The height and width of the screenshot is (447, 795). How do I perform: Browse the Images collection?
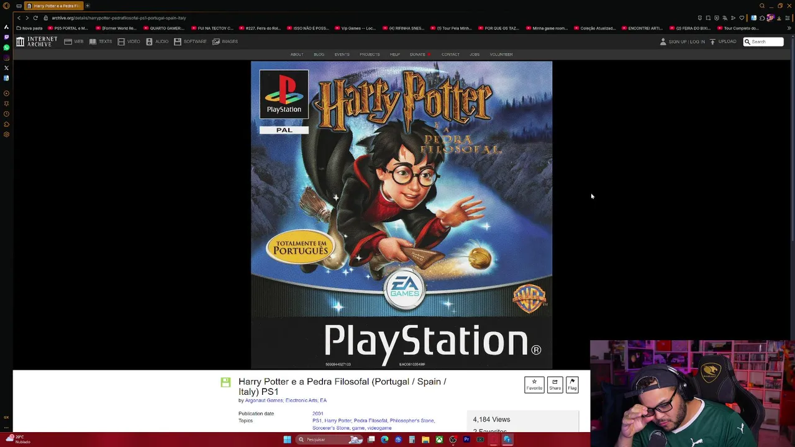[x=225, y=42]
